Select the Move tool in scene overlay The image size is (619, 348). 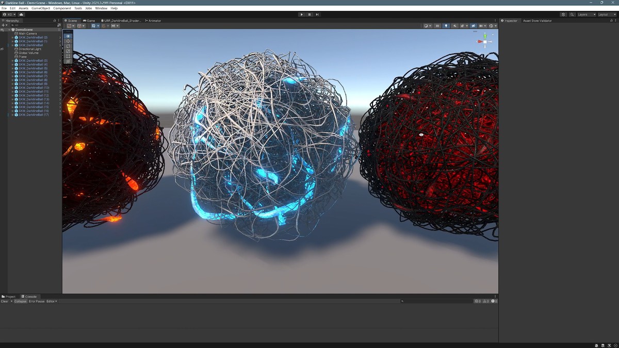(68, 41)
